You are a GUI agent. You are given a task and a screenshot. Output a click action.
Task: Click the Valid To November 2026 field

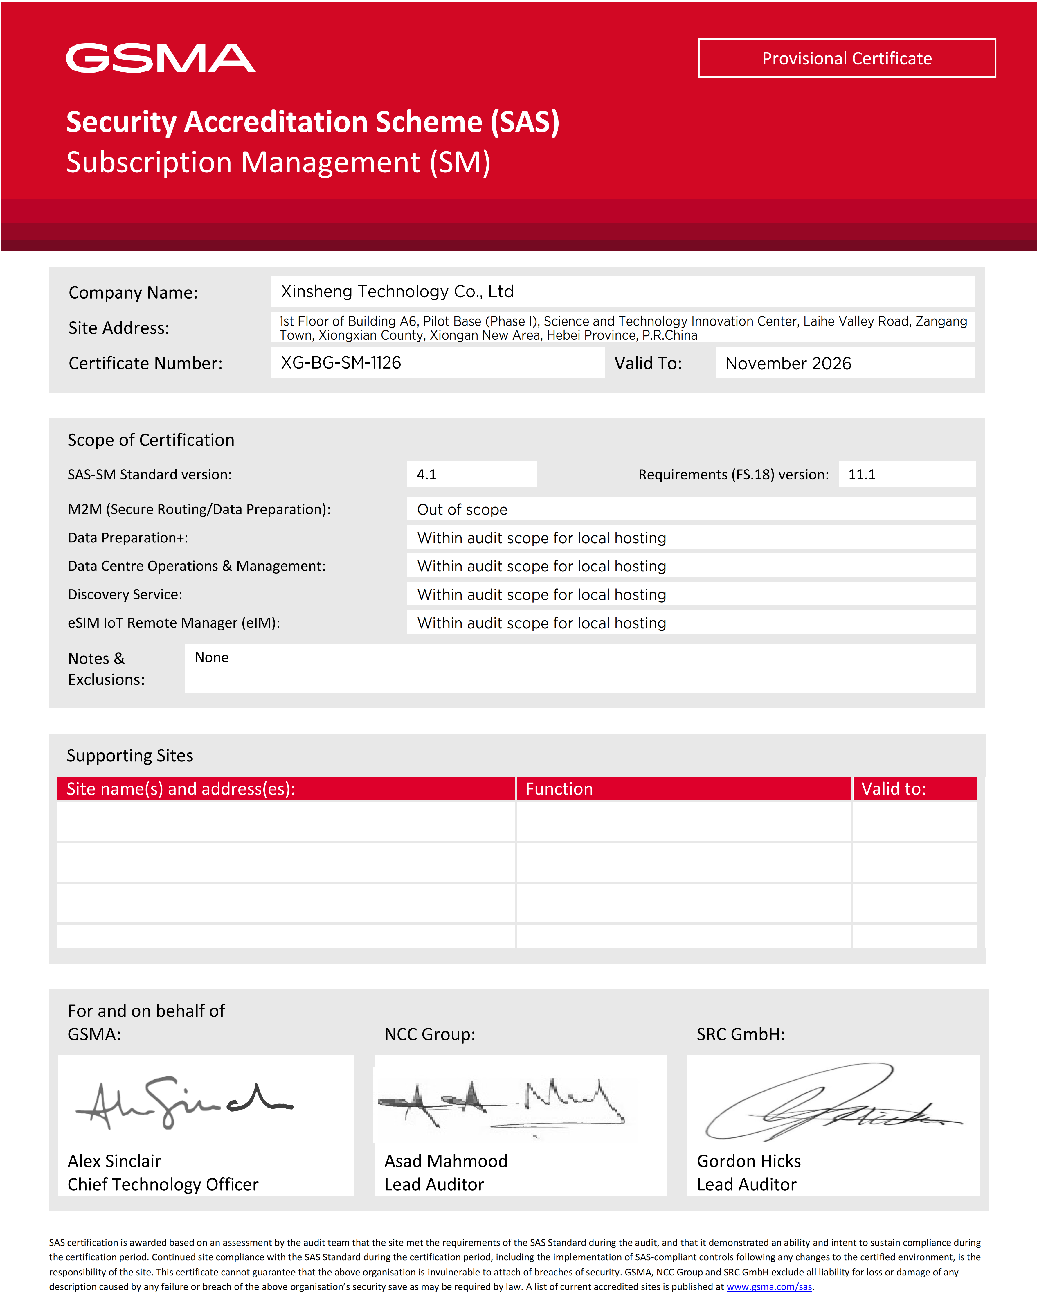coord(845,363)
